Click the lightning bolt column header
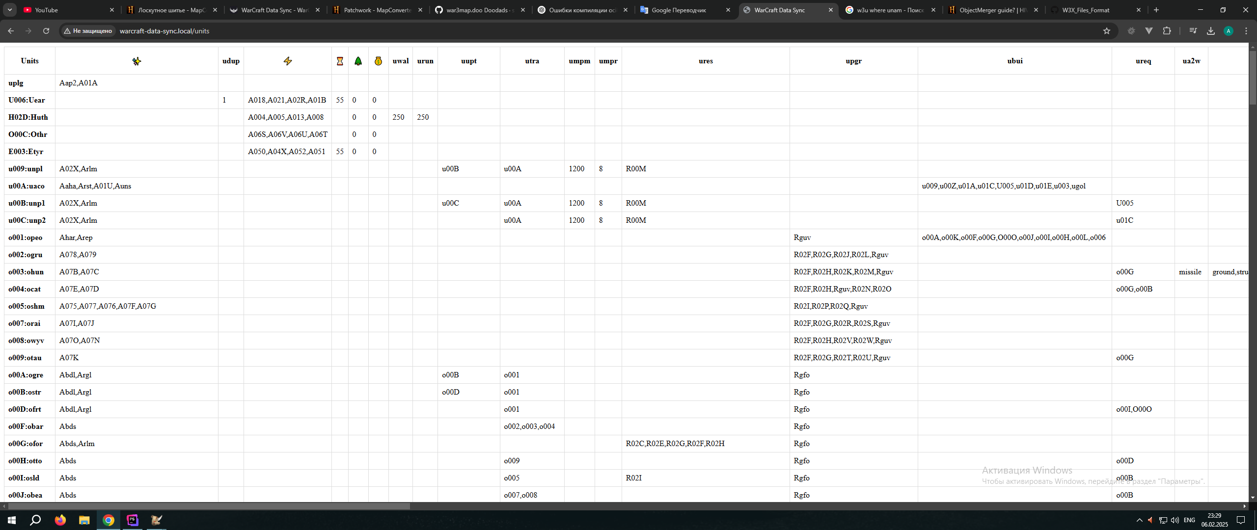 pos(288,61)
